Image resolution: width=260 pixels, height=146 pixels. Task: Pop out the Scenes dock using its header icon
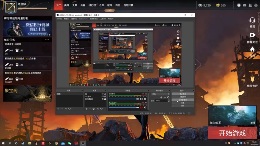[x=82, y=91]
